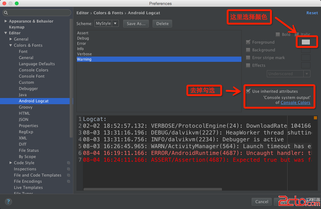Open Java colors settings
Image resolution: width=321 pixels, height=209 pixels.
(23, 95)
